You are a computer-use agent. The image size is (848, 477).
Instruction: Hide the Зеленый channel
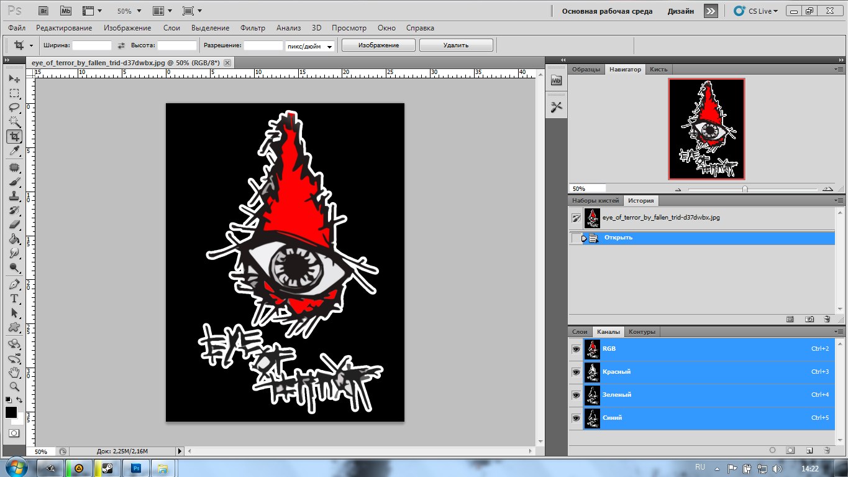(576, 395)
